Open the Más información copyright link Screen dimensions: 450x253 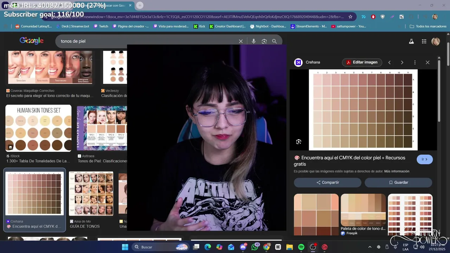(397, 171)
